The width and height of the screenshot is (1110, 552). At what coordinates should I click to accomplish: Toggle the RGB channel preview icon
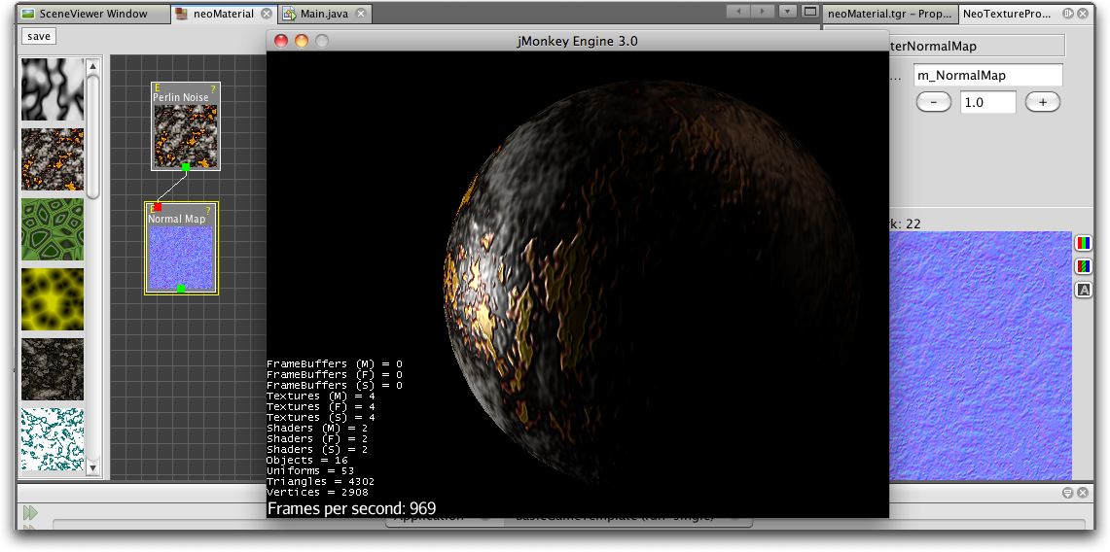click(x=1083, y=243)
